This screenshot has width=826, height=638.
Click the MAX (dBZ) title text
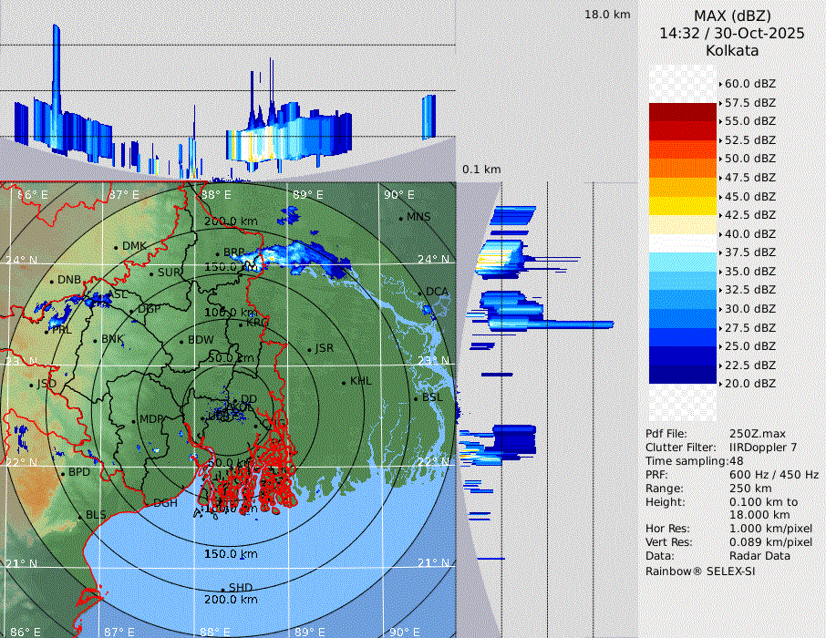pos(732,15)
